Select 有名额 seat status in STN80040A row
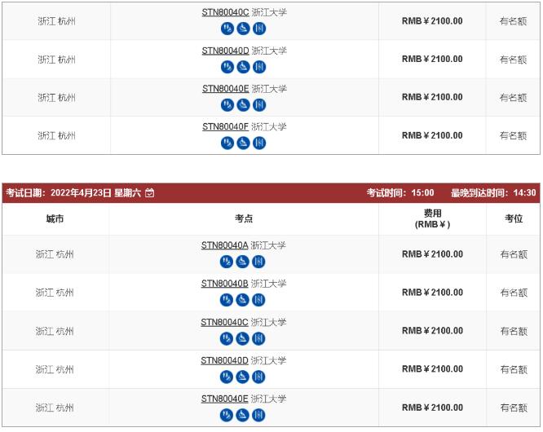 pyautogui.click(x=514, y=254)
